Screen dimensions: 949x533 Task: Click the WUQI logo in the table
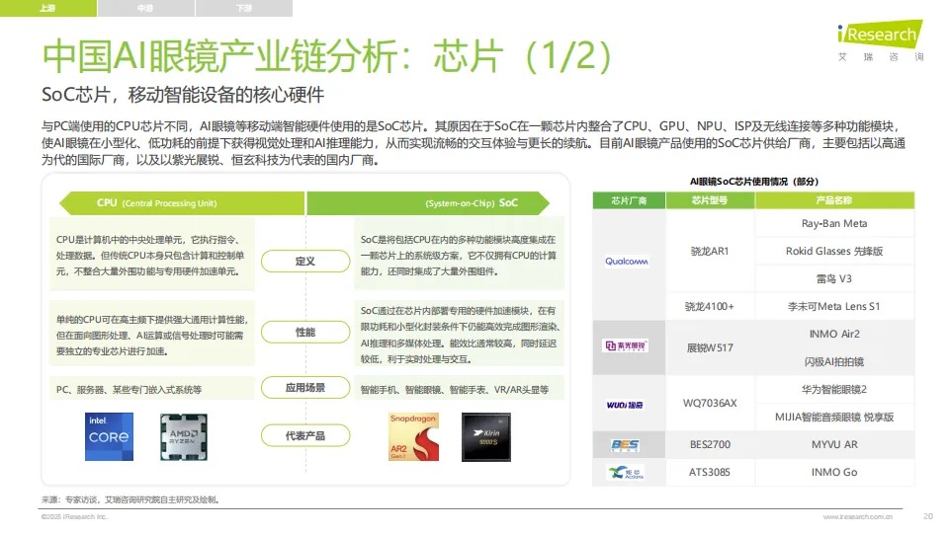[625, 405]
